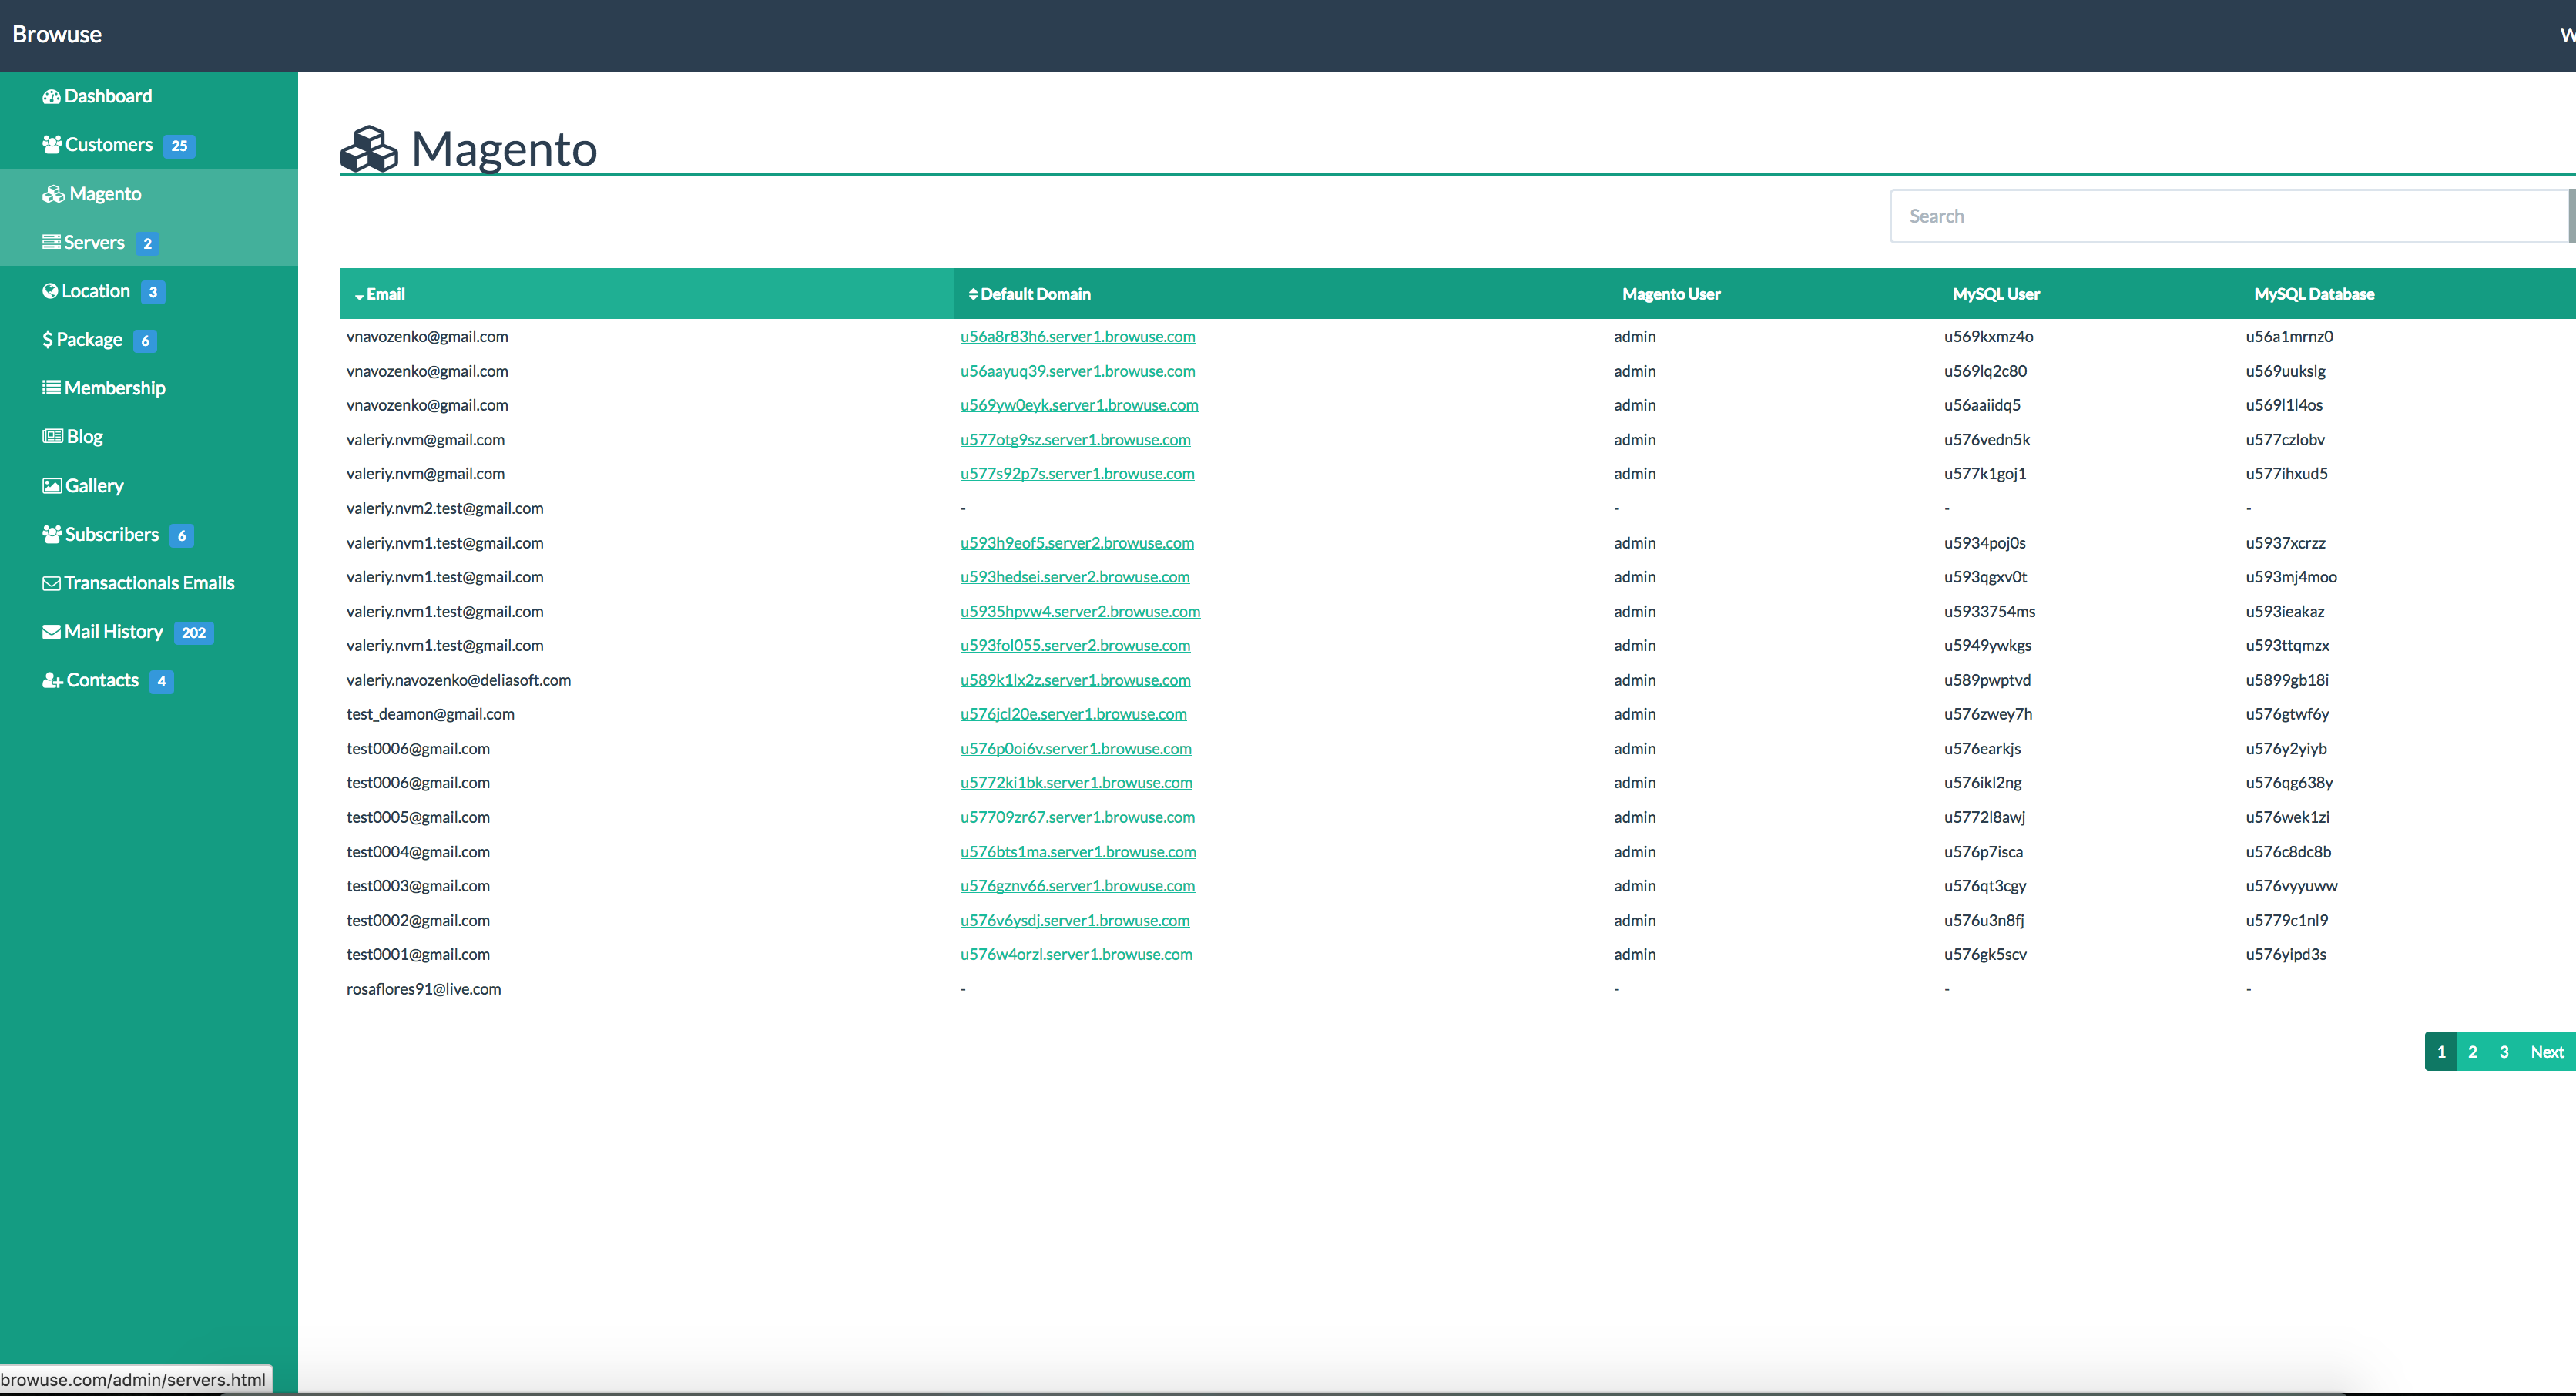
Task: Click the MySQL User column header
Action: 1996,294
